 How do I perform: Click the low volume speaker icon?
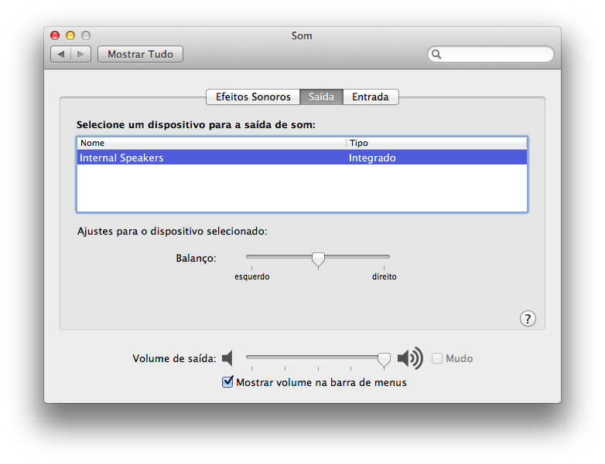point(227,358)
